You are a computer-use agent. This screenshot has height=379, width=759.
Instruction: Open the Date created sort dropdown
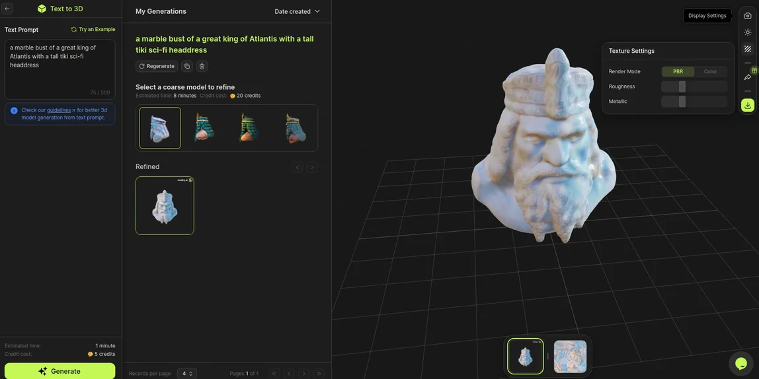(298, 12)
